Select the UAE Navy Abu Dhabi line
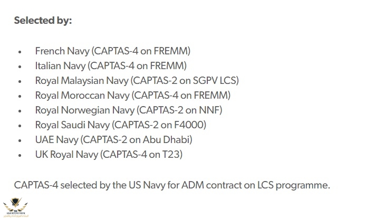The height and width of the screenshot is (218, 365). pyautogui.click(x=113, y=140)
